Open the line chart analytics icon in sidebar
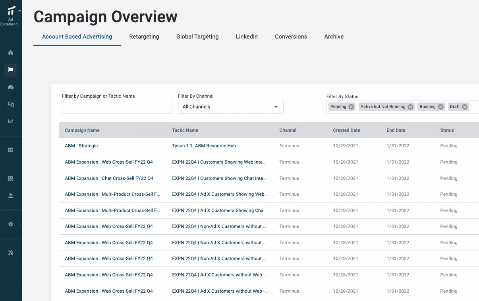479x301 pixels. pyautogui.click(x=11, y=121)
